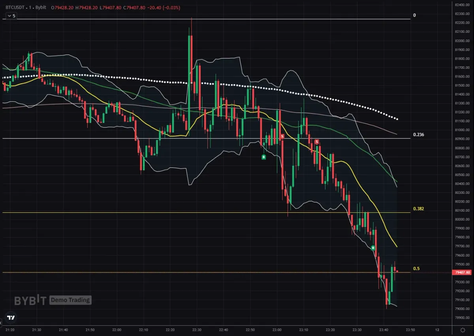Select the green B marker near 22:55

[264, 157]
